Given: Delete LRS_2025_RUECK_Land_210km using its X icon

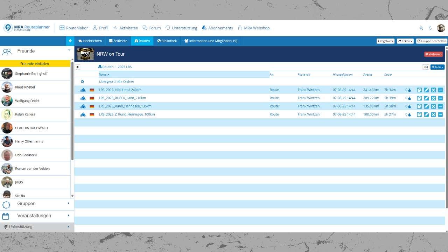Looking at the screenshot, I should pyautogui.click(x=433, y=98).
